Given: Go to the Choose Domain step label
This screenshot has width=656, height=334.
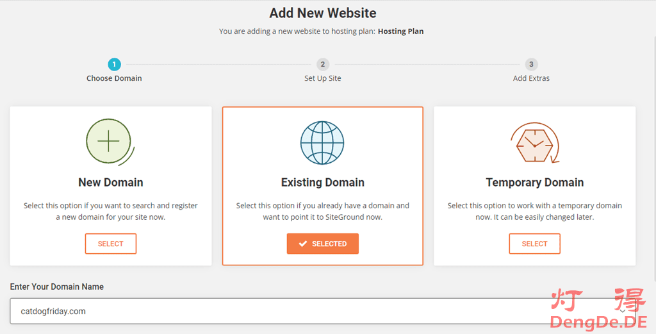Looking at the screenshot, I should click(x=114, y=78).
